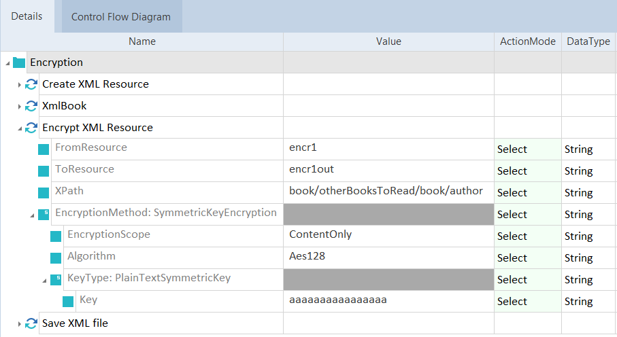Expand the Create XML Resource node
Viewport: 617px width, 337px height.
20,85
